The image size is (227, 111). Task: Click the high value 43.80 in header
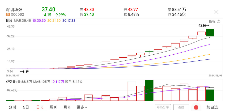point(89,10)
